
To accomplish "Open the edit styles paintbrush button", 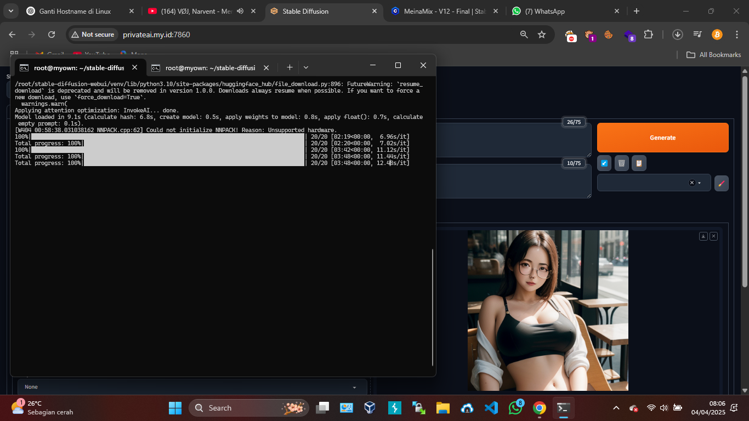I will (722, 183).
